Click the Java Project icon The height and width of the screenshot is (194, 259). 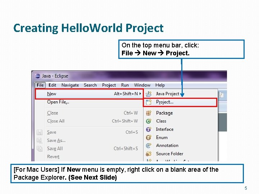[149, 94]
